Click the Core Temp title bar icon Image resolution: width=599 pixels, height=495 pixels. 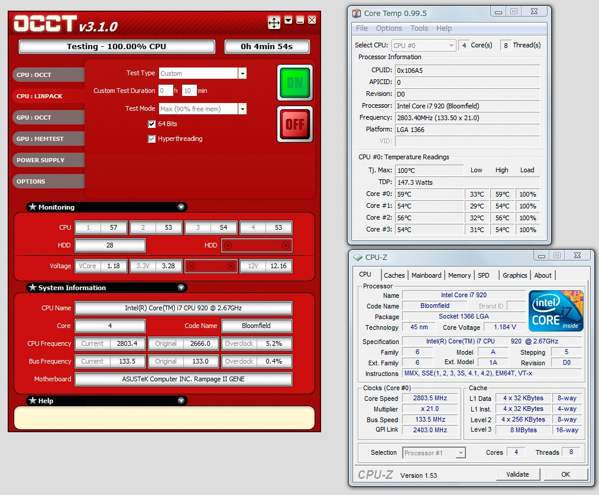click(357, 14)
